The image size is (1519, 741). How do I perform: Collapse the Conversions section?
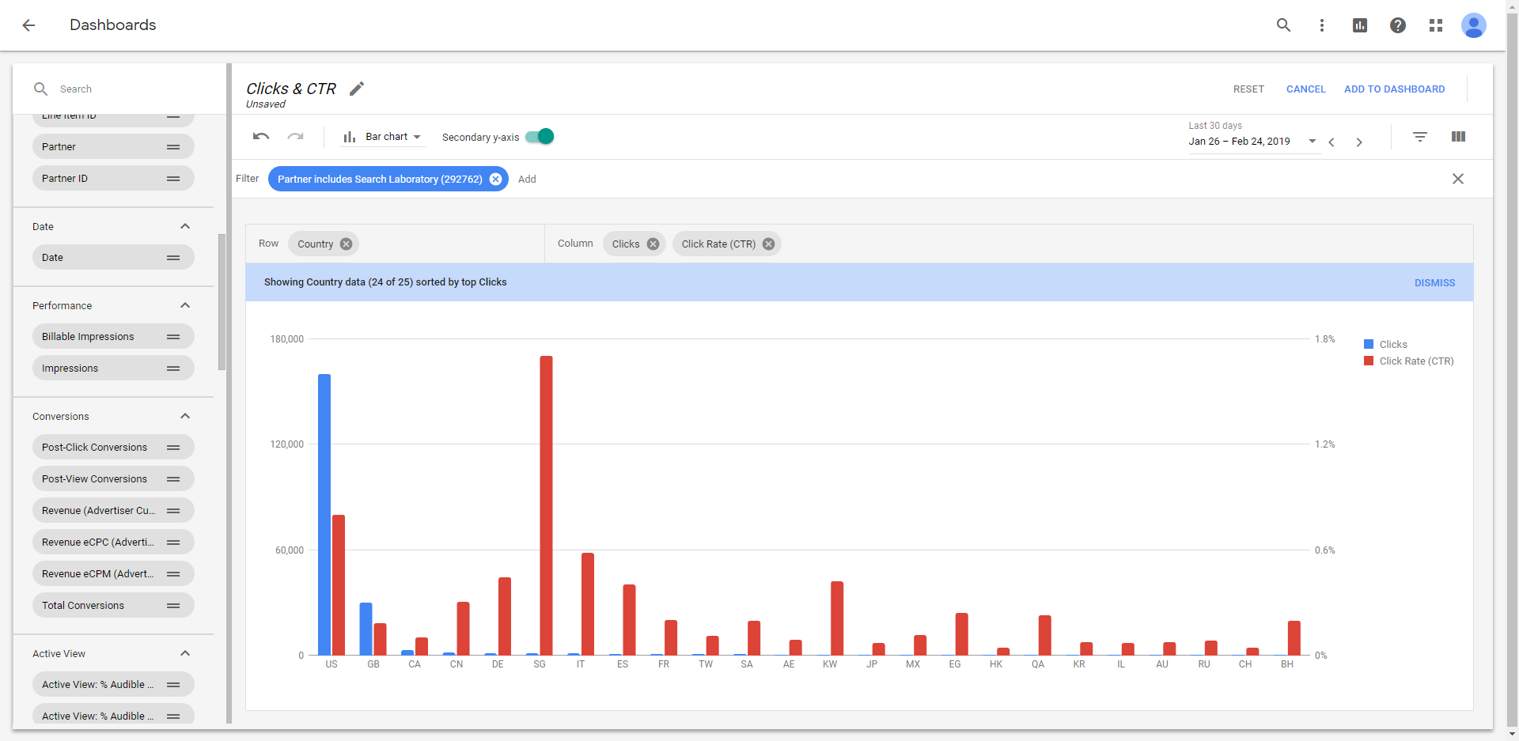pos(185,416)
